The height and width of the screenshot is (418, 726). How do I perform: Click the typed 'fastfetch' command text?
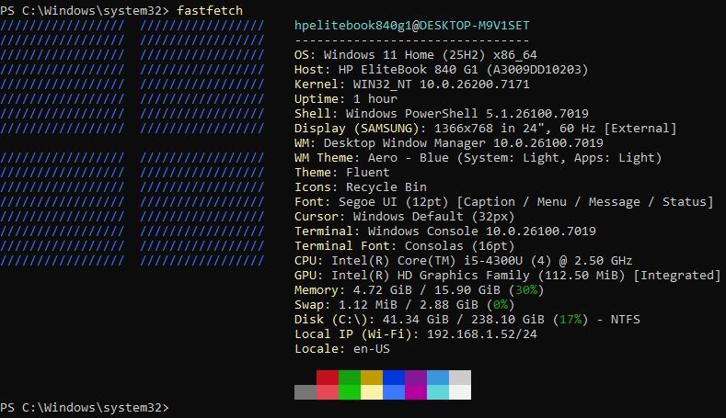coord(209,11)
